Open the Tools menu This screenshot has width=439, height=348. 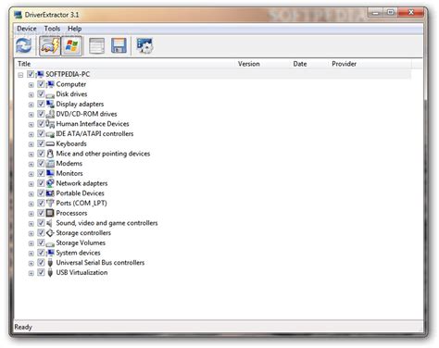(52, 29)
